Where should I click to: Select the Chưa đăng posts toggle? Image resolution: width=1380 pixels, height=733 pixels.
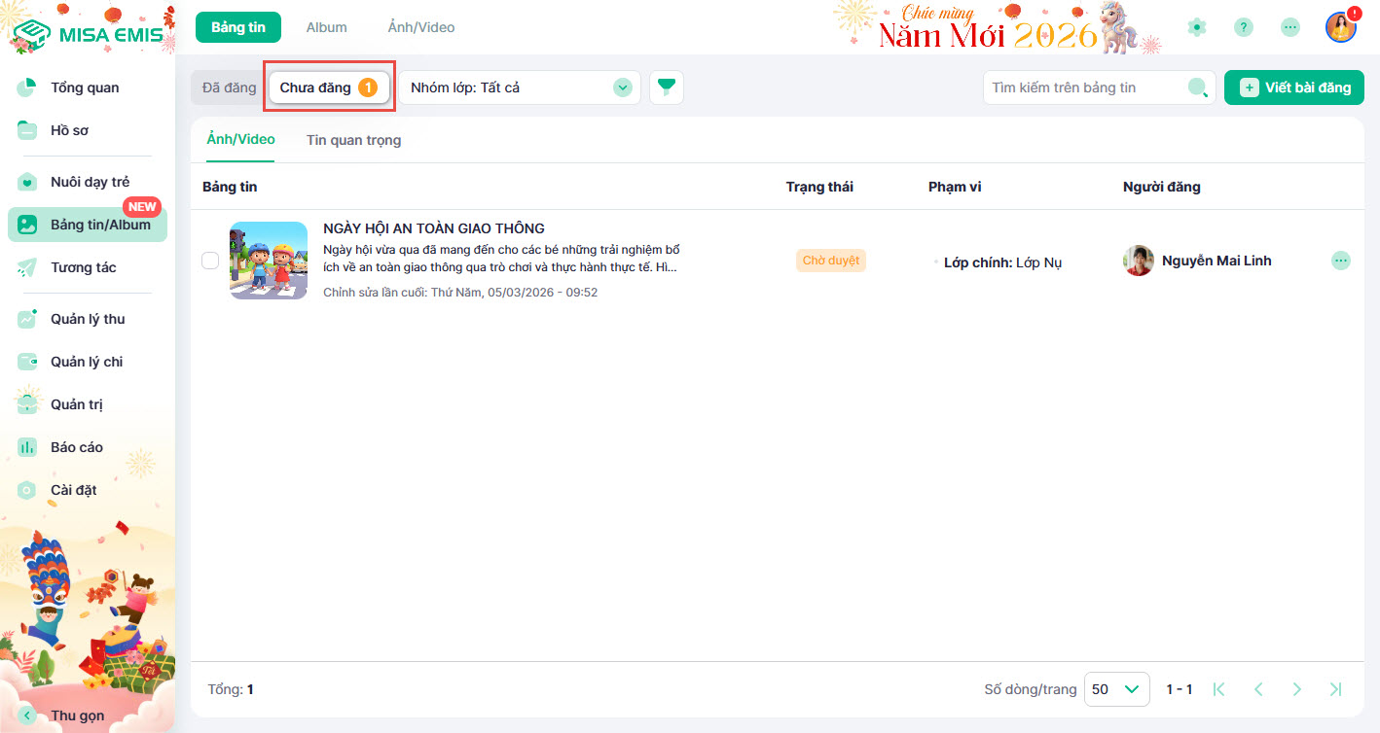328,87
